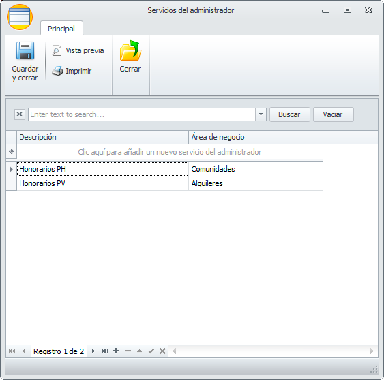The width and height of the screenshot is (384, 380).
Task: Click the edit record triangle icon
Action: click(139, 351)
